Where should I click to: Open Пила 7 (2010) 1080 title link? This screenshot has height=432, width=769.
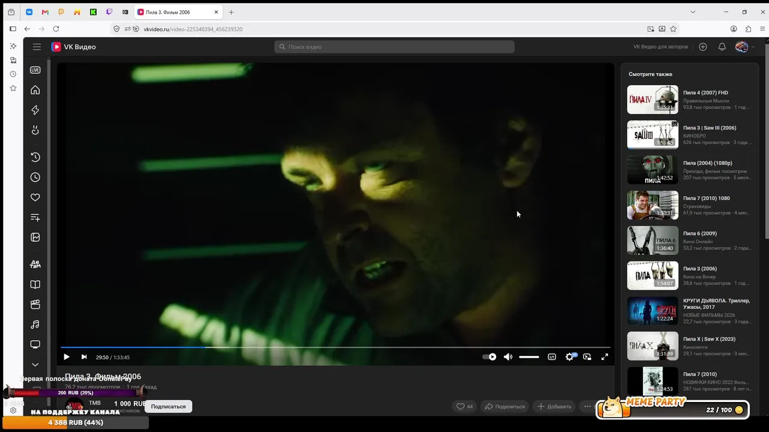tap(707, 198)
